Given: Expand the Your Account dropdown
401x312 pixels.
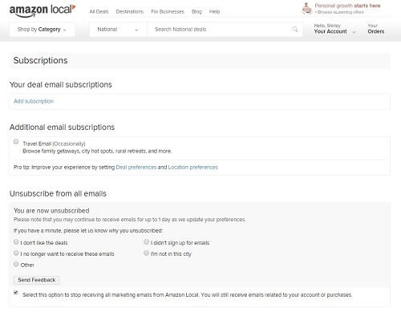Looking at the screenshot, I should [334, 29].
